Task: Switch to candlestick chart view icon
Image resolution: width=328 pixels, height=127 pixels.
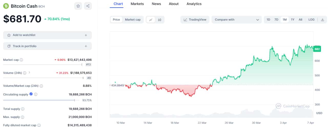Action: [159, 20]
